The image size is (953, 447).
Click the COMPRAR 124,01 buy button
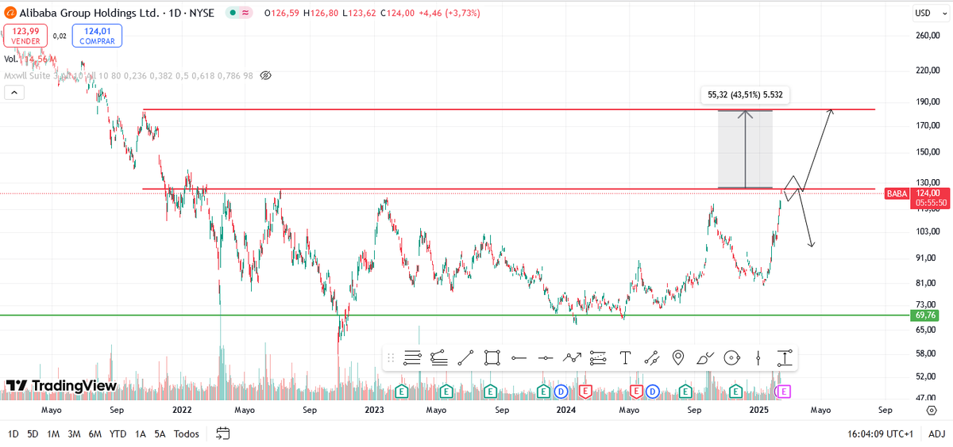click(x=95, y=36)
